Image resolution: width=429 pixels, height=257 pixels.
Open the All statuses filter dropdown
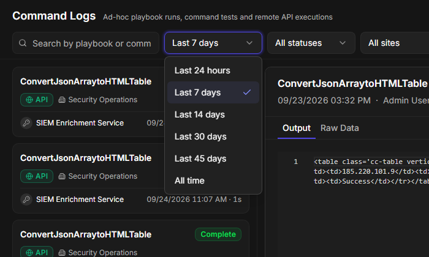[x=311, y=43]
